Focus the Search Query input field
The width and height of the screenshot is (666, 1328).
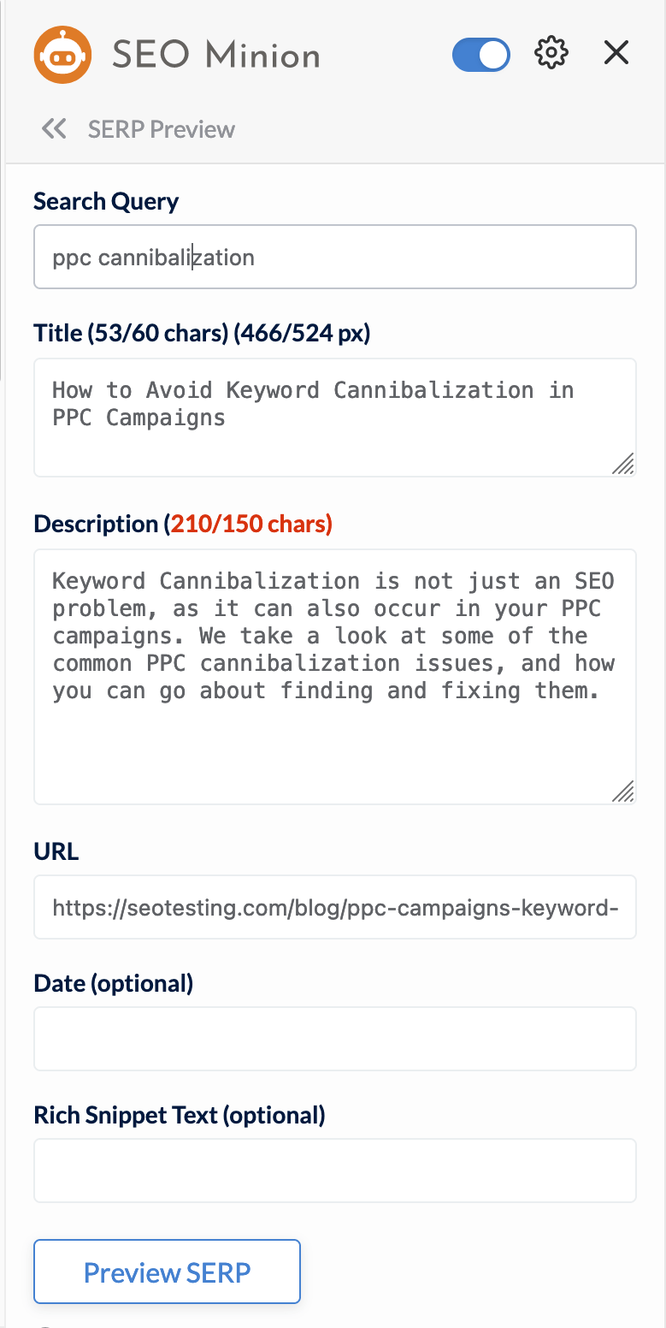335,257
